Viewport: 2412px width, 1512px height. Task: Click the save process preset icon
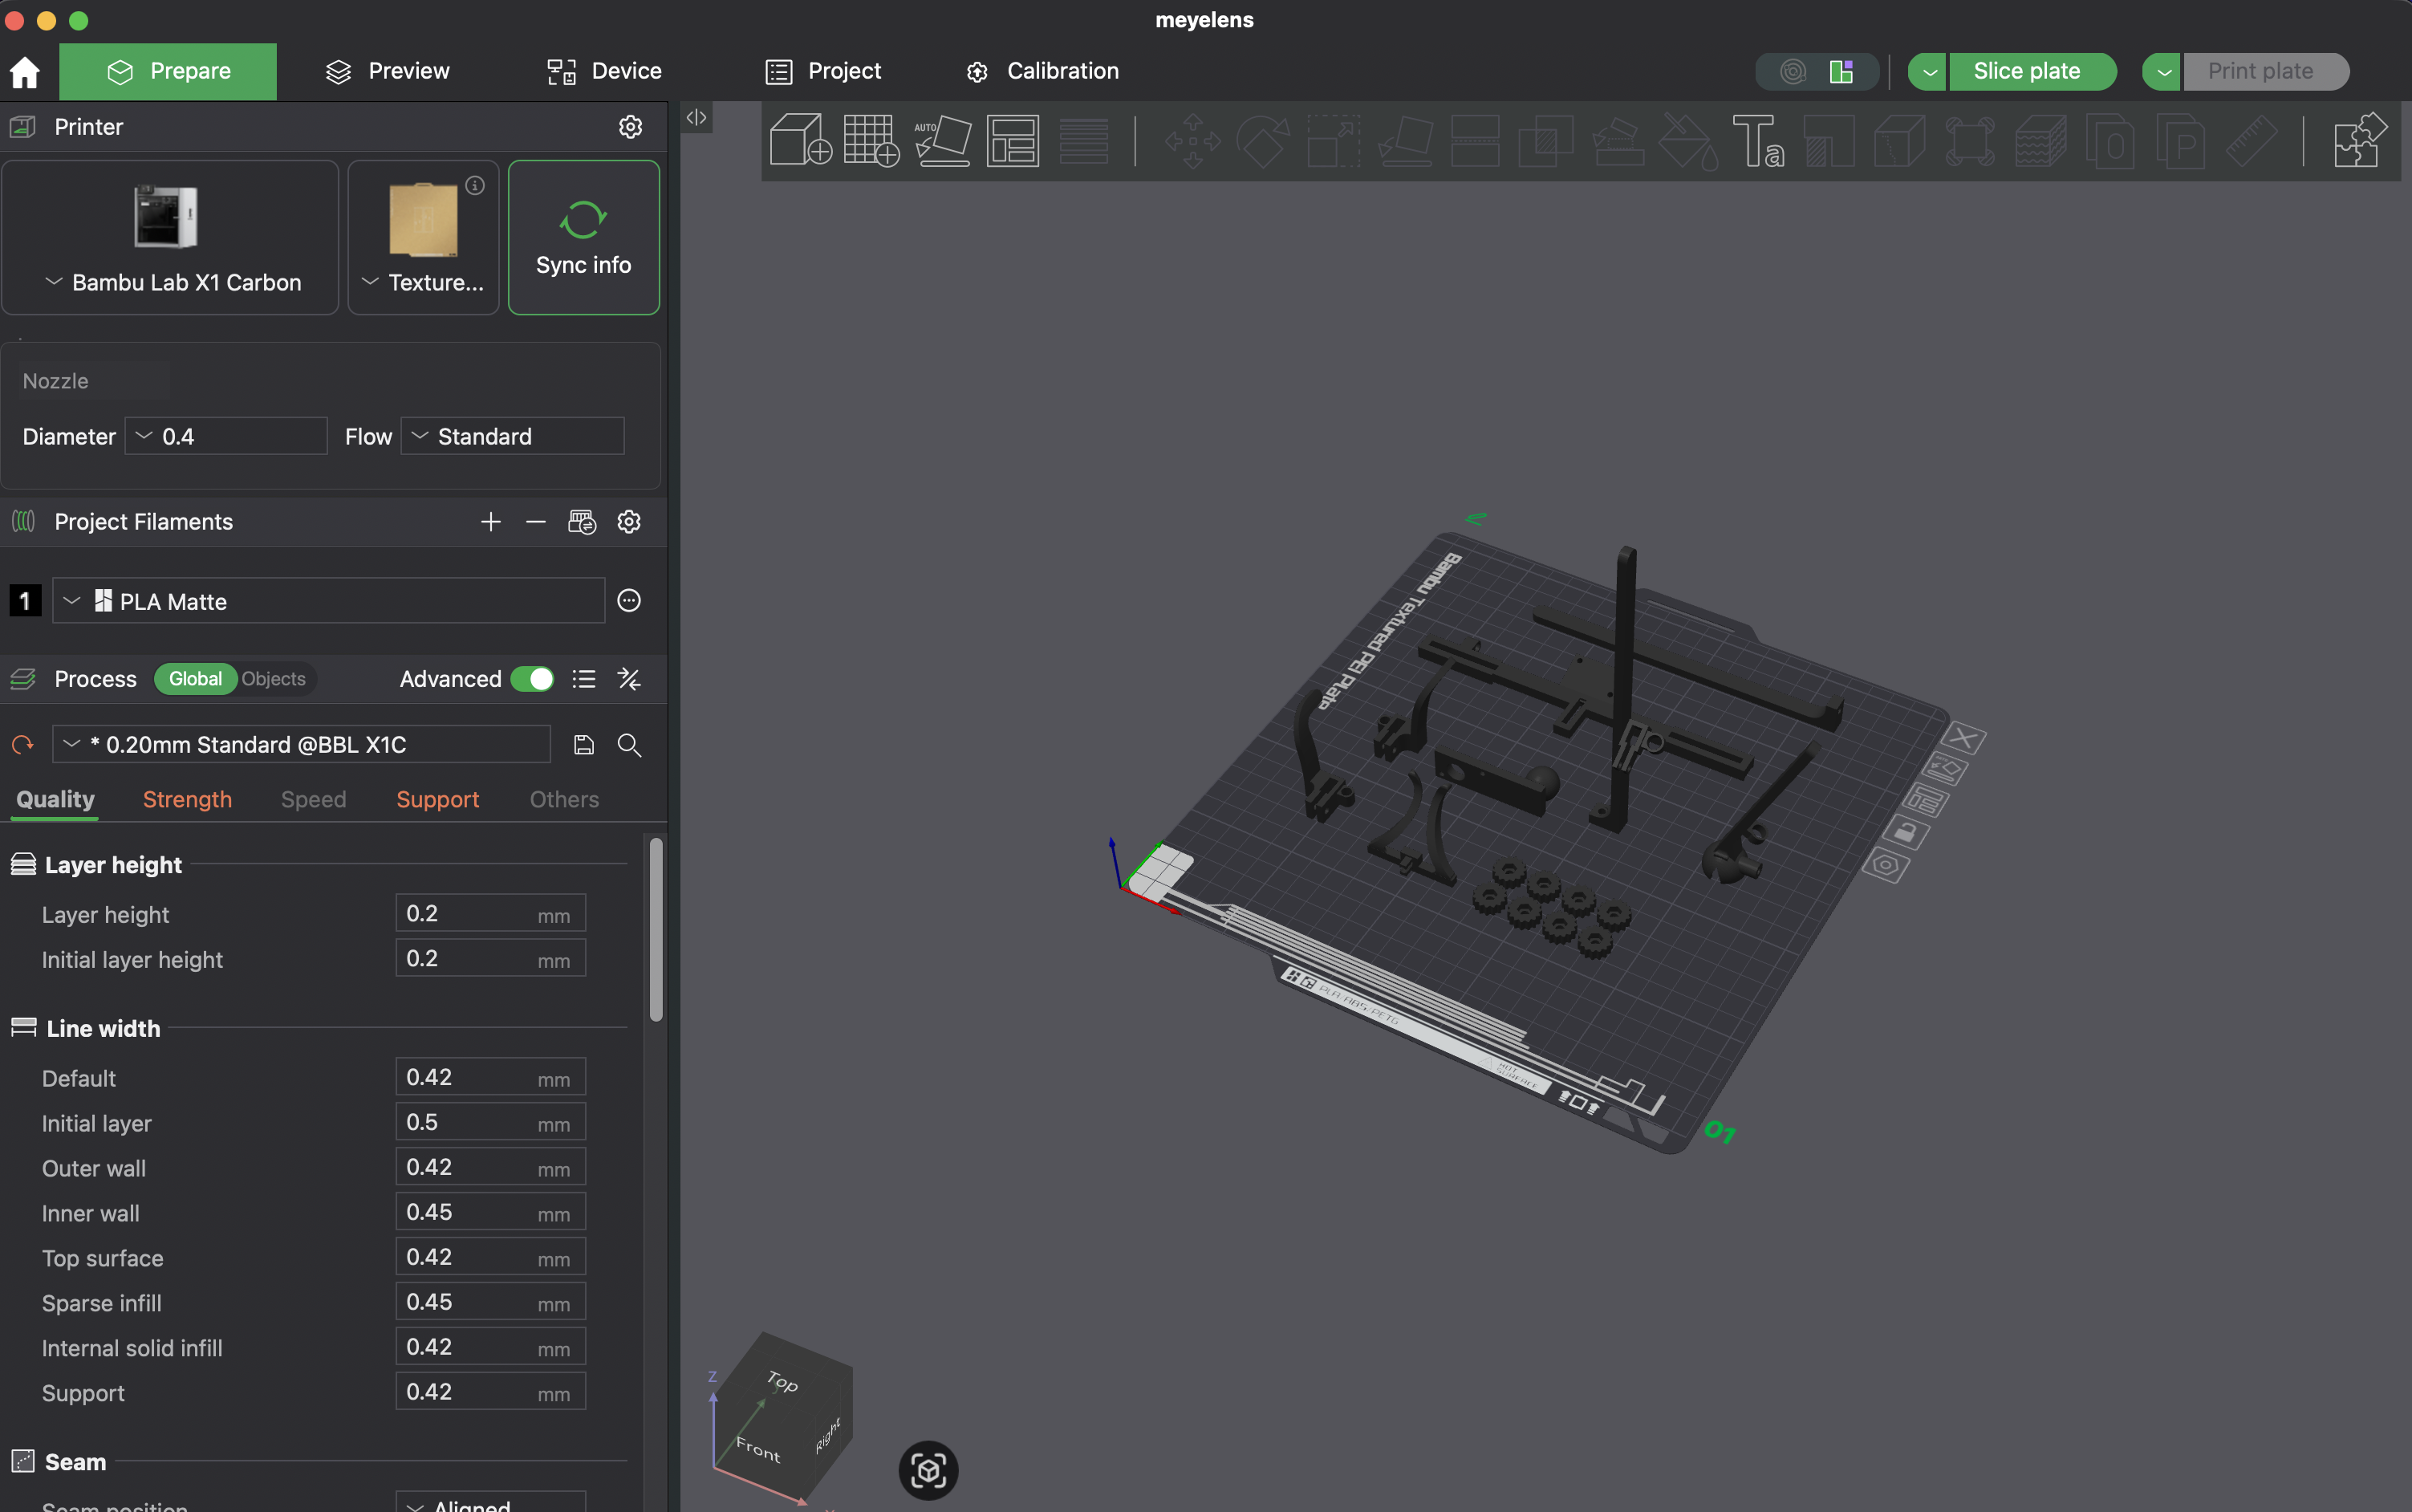pyautogui.click(x=584, y=745)
